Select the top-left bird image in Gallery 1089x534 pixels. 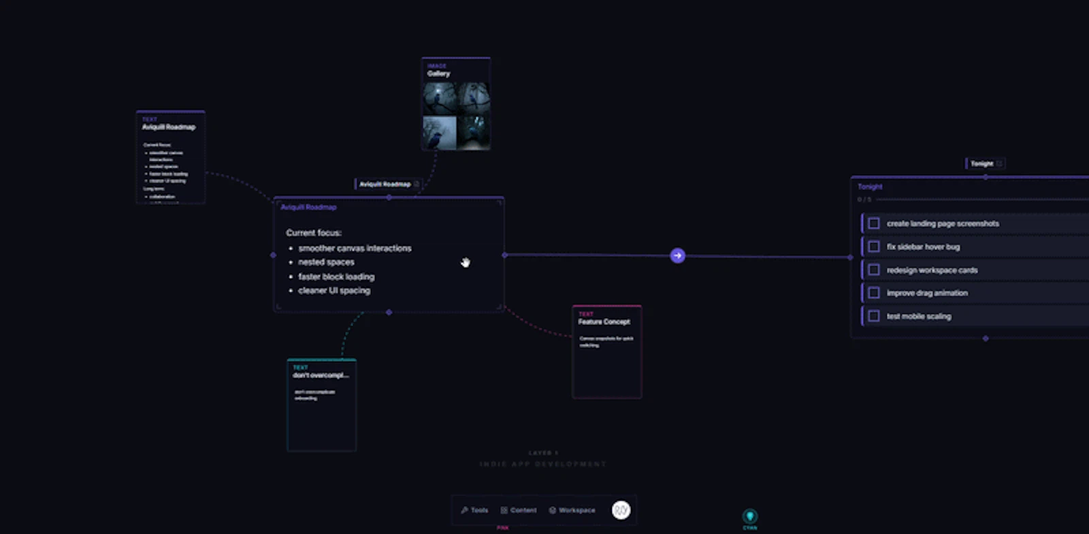pyautogui.click(x=439, y=98)
